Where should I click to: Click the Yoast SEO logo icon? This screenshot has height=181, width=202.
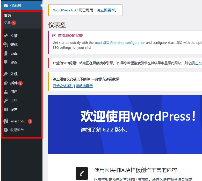click(6, 121)
